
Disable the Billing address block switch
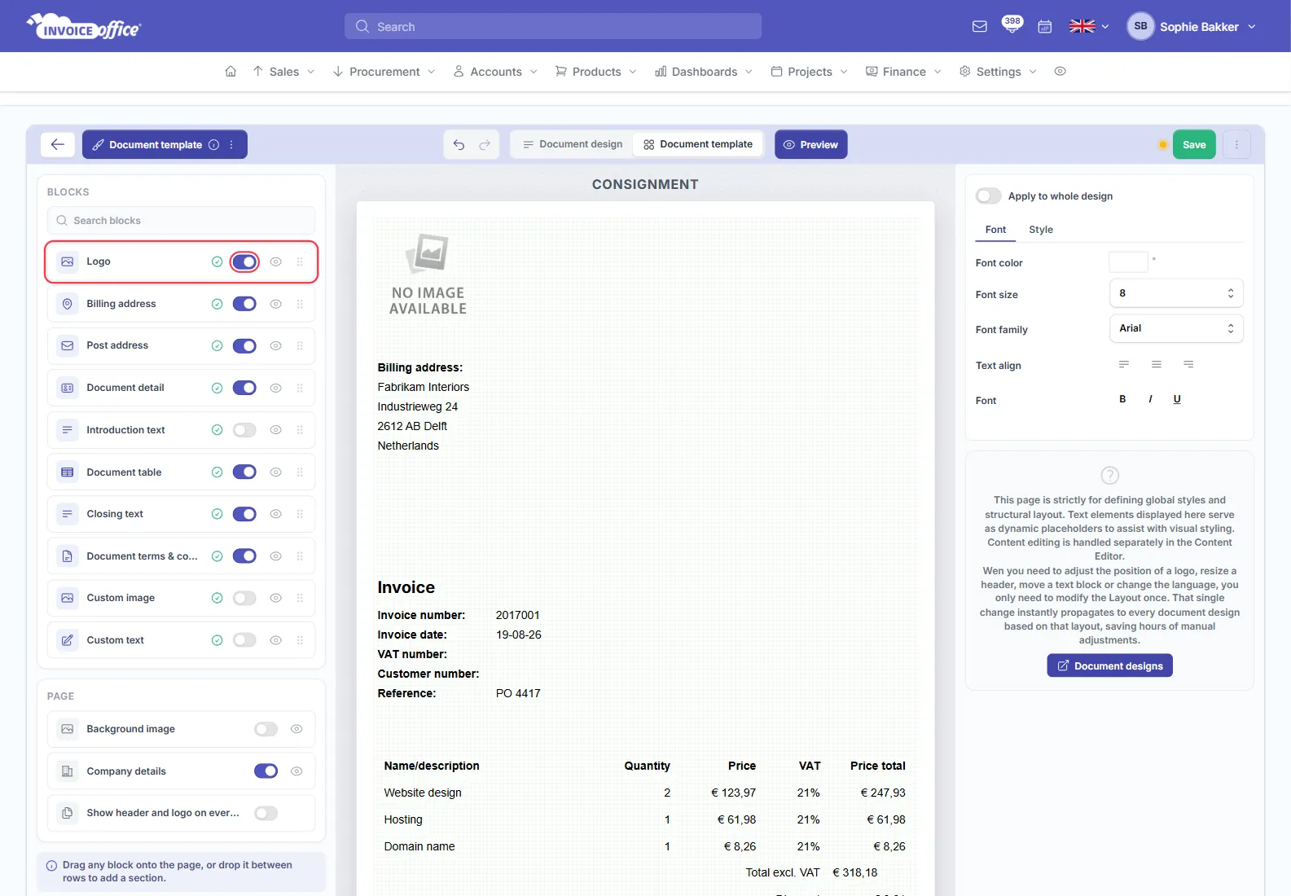[244, 304]
